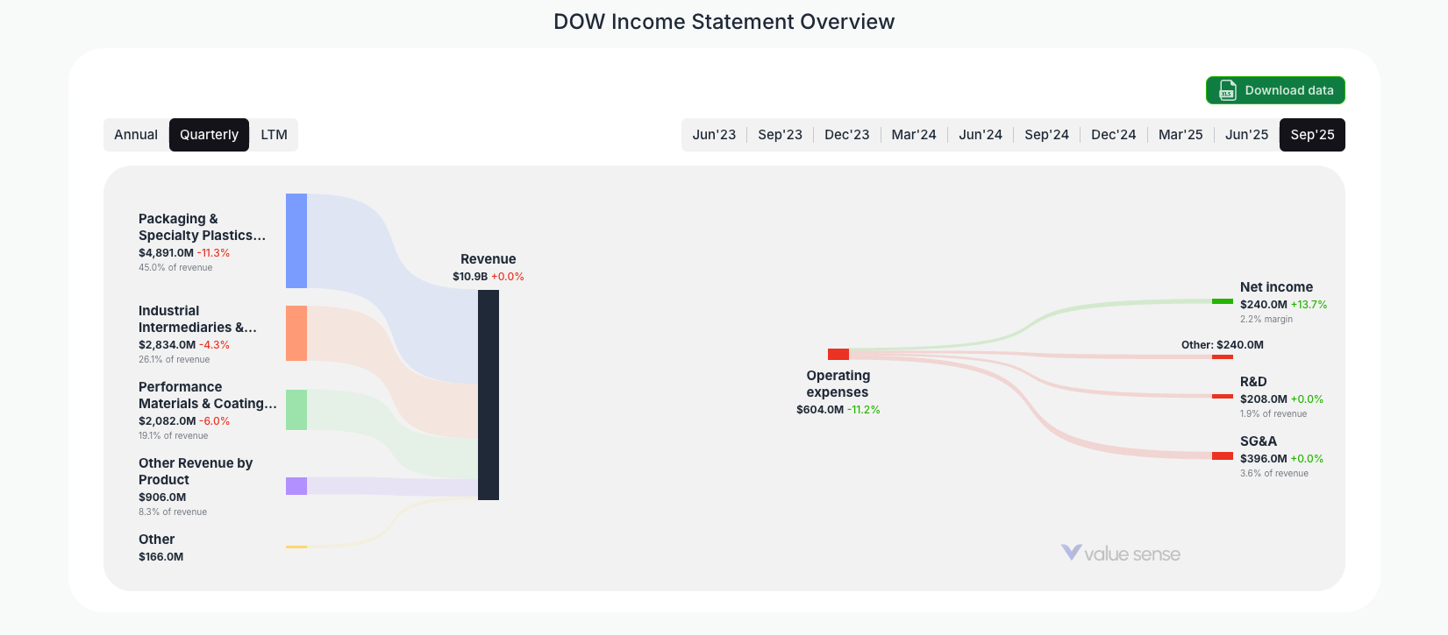Viewport: 1448px width, 635px height.
Task: Click the Other: $240.0M label
Action: point(1223,345)
